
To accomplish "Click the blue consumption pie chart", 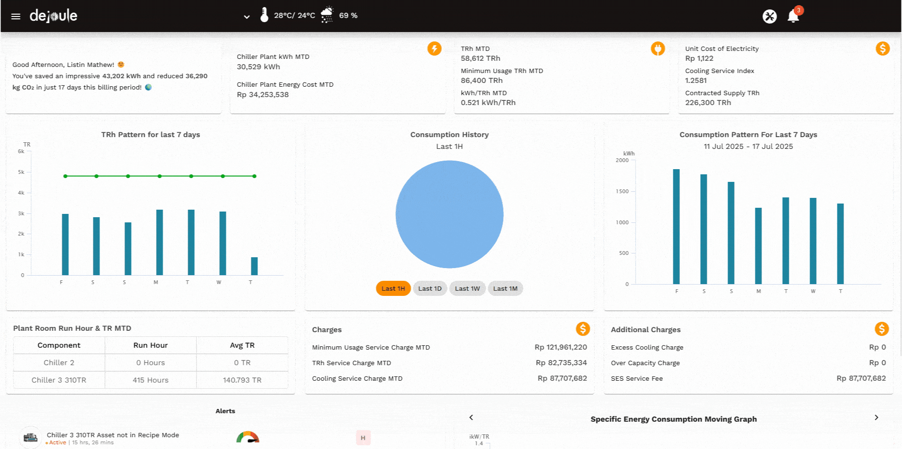I will [x=449, y=214].
